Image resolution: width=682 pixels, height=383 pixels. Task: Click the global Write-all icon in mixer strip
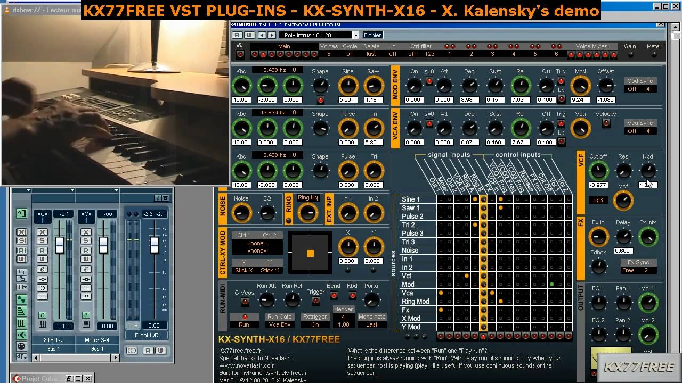(21, 260)
